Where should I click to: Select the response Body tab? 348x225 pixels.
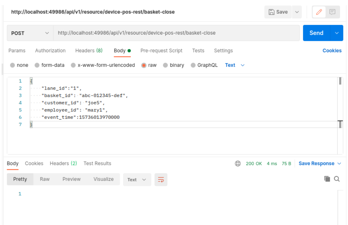[13, 164]
